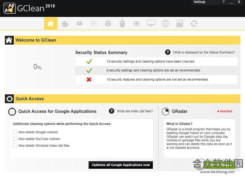Open the Chrome browser toolbar icon
The image size is (245, 176).
(x=108, y=24)
